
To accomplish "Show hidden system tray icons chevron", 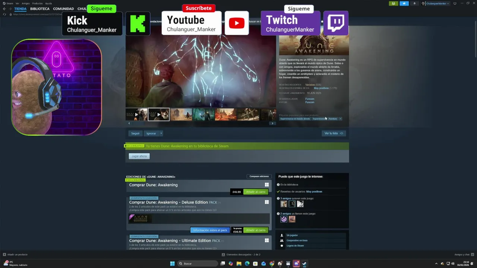I will click(436, 264).
